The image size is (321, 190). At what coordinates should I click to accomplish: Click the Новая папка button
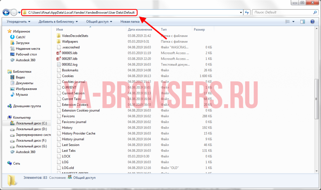click(130, 22)
